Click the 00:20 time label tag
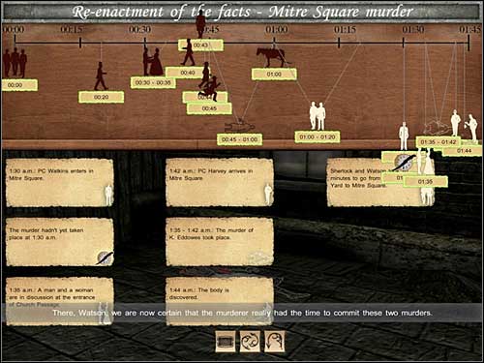 tap(101, 97)
